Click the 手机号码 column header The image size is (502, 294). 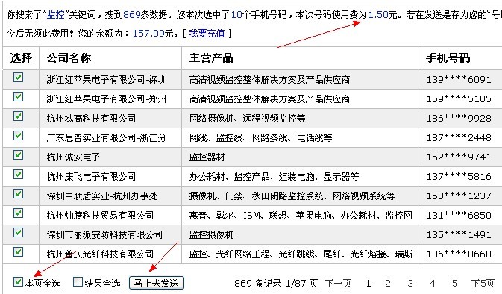click(448, 58)
